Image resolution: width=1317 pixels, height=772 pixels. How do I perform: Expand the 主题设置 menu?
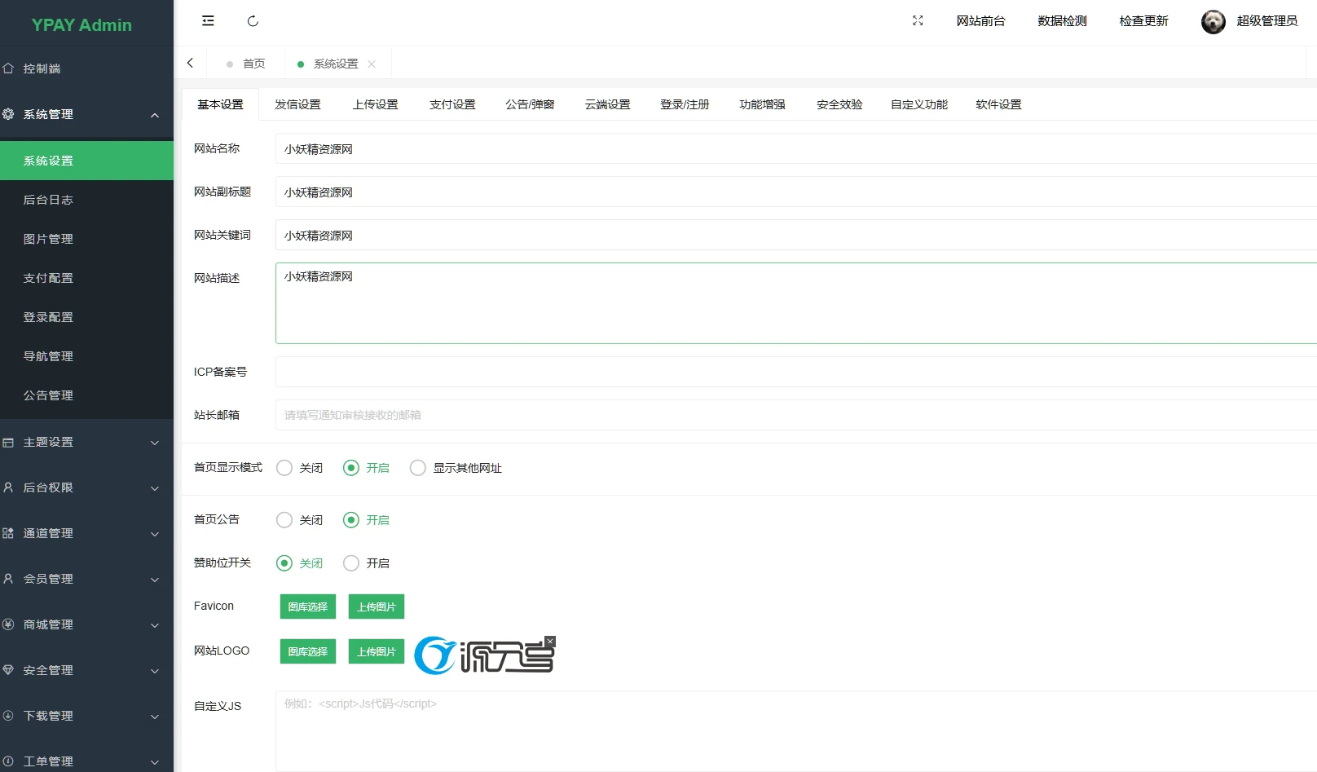pyautogui.click(x=155, y=443)
